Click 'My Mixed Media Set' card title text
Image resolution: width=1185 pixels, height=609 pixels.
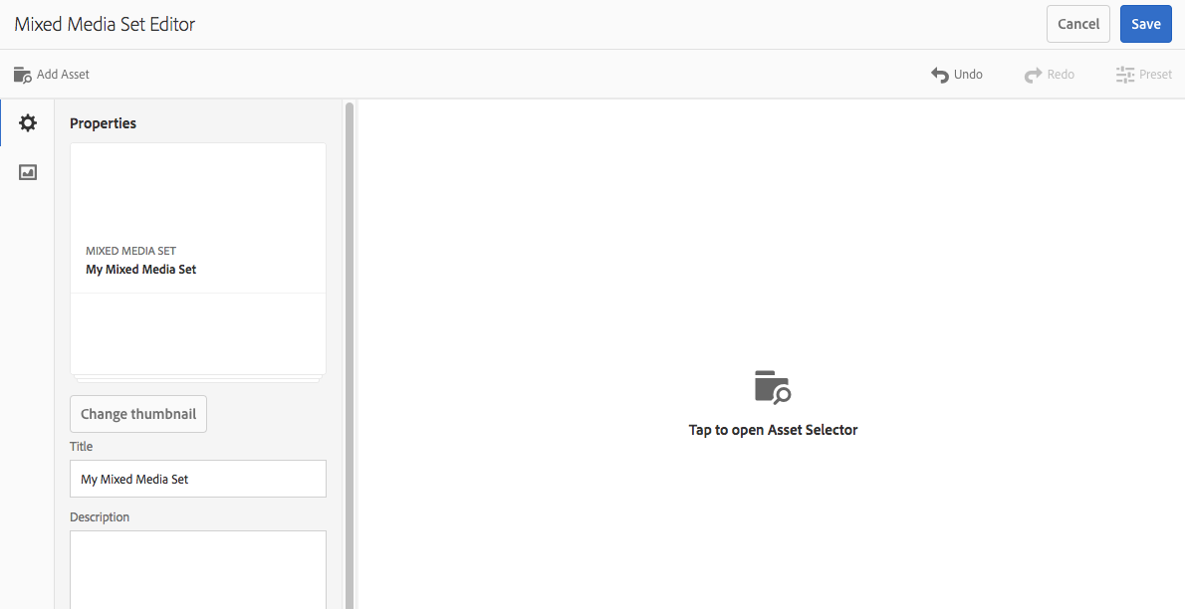[x=140, y=269]
